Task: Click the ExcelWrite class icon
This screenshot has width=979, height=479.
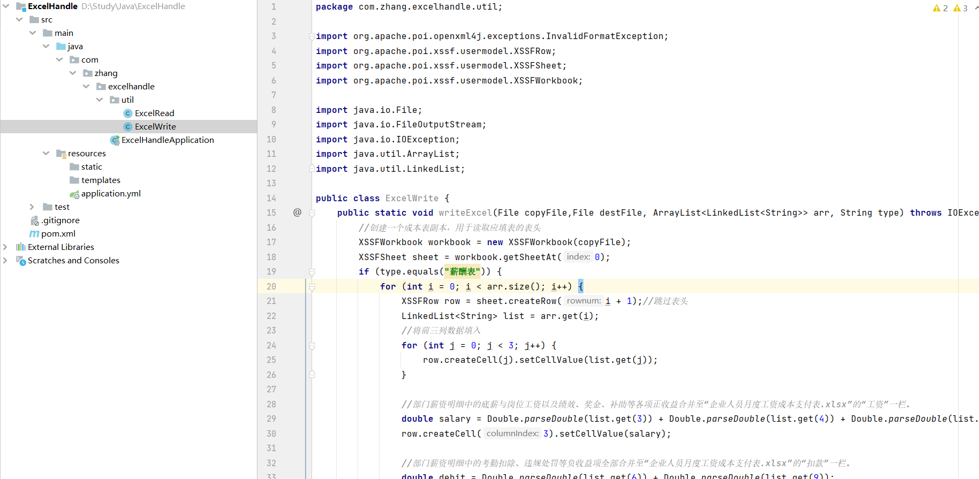Action: click(128, 127)
